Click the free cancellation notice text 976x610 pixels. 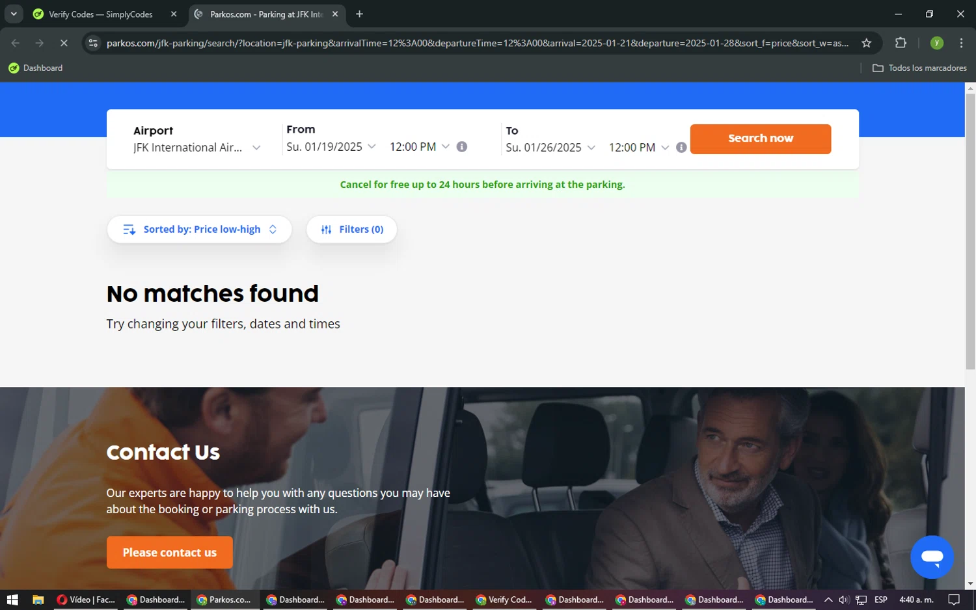point(482,185)
